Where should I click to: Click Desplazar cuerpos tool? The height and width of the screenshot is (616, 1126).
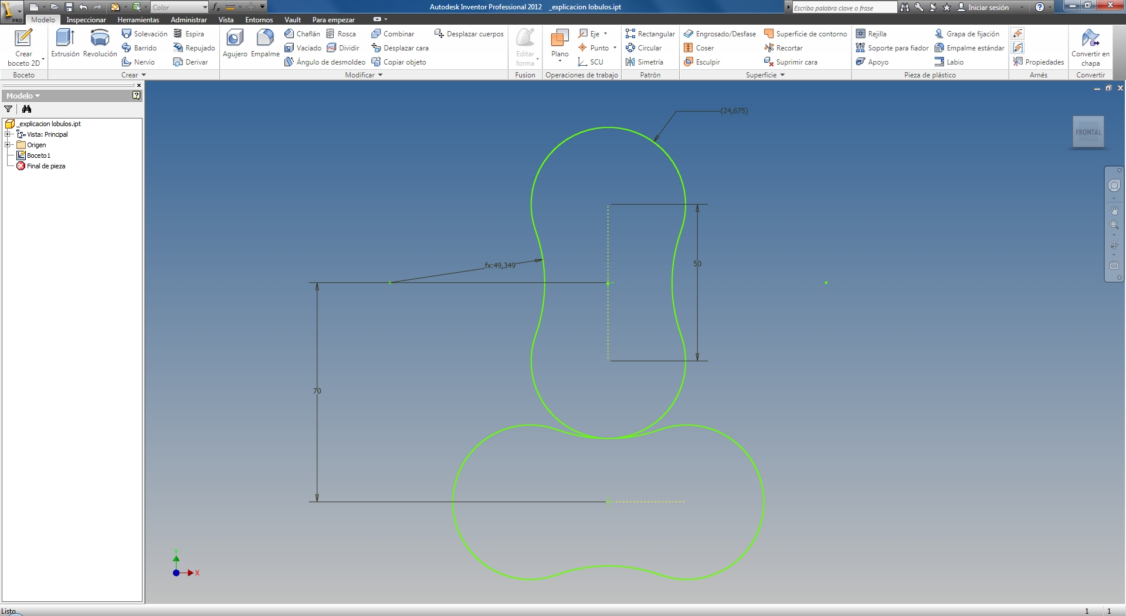[469, 33]
